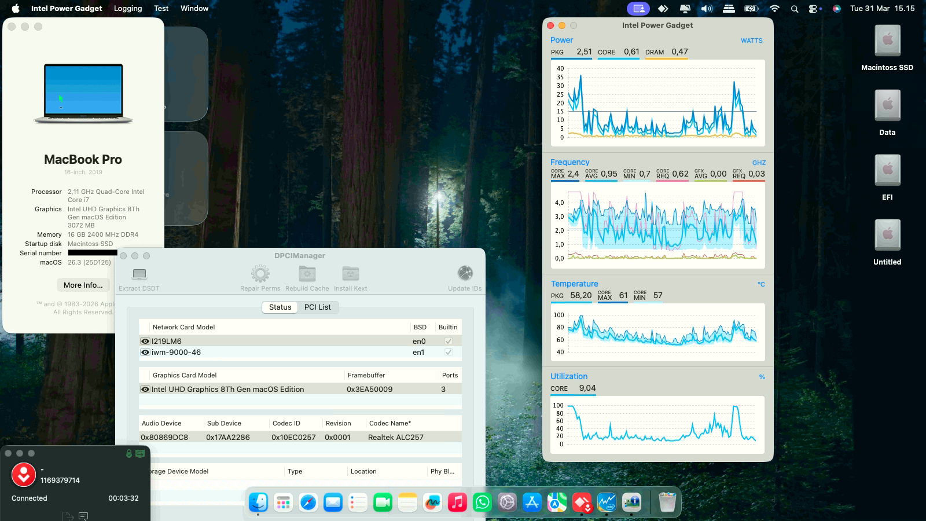
Task: Open Mail from the Dock
Action: click(x=333, y=502)
